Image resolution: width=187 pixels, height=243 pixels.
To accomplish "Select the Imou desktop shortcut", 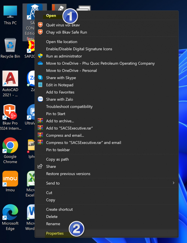I will click(x=10, y=181).
